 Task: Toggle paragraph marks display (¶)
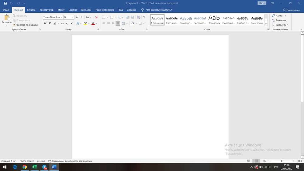pos(144,17)
